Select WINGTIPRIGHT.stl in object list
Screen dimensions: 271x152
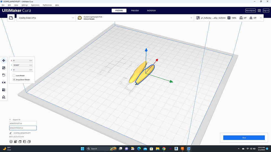pyautogui.click(x=23, y=128)
